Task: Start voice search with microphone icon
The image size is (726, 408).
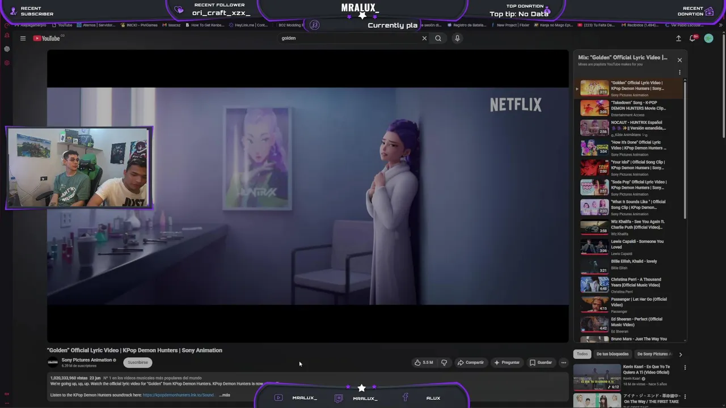Action: coord(457,38)
